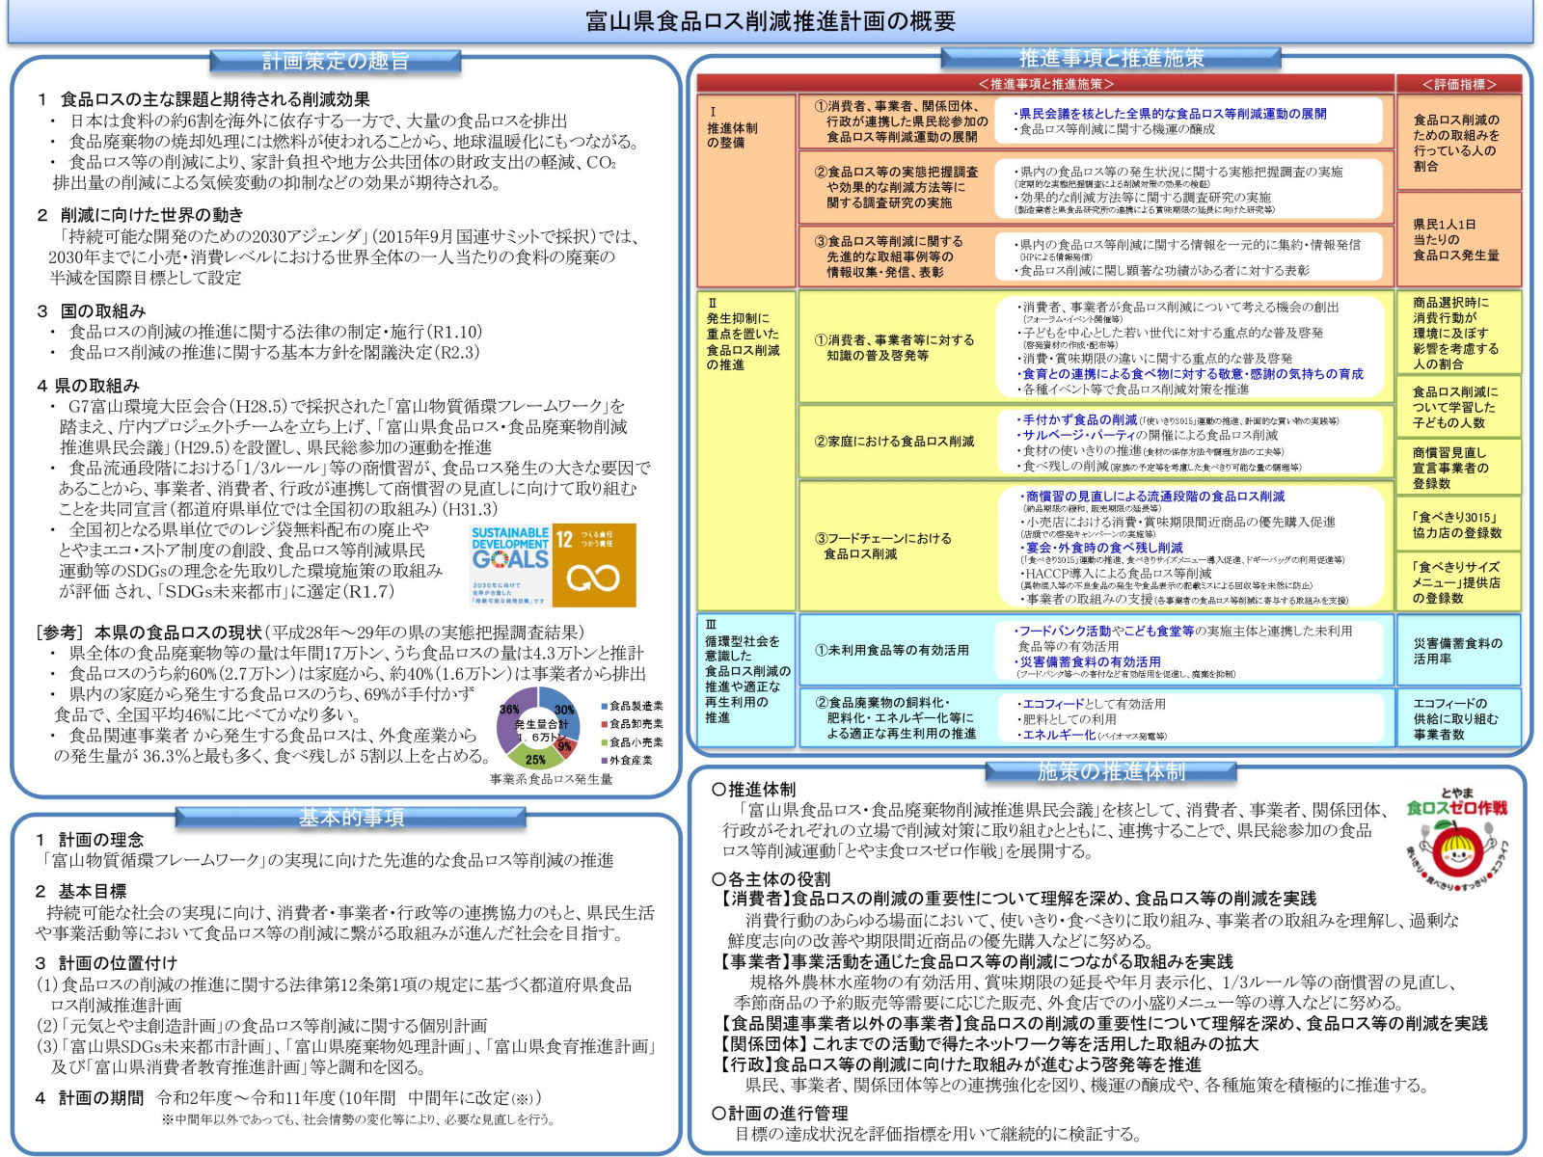Click the SDG goal 12 infinity icon
1543x1157 pixels.
coord(593,577)
